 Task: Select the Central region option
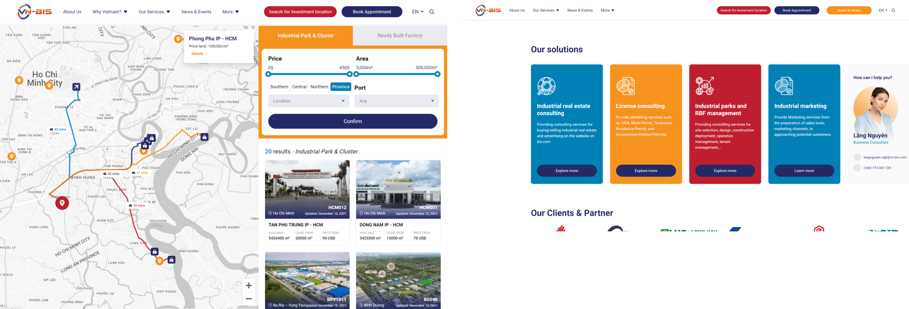(299, 87)
